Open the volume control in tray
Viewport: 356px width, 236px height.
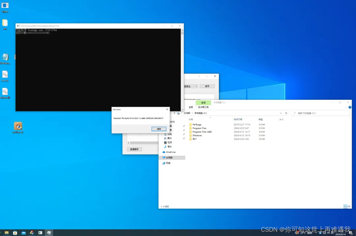(328, 233)
